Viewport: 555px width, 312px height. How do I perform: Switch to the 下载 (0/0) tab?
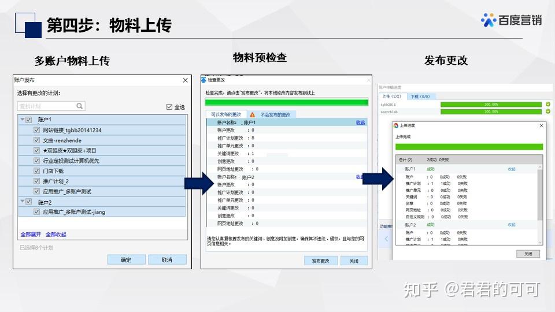point(420,96)
